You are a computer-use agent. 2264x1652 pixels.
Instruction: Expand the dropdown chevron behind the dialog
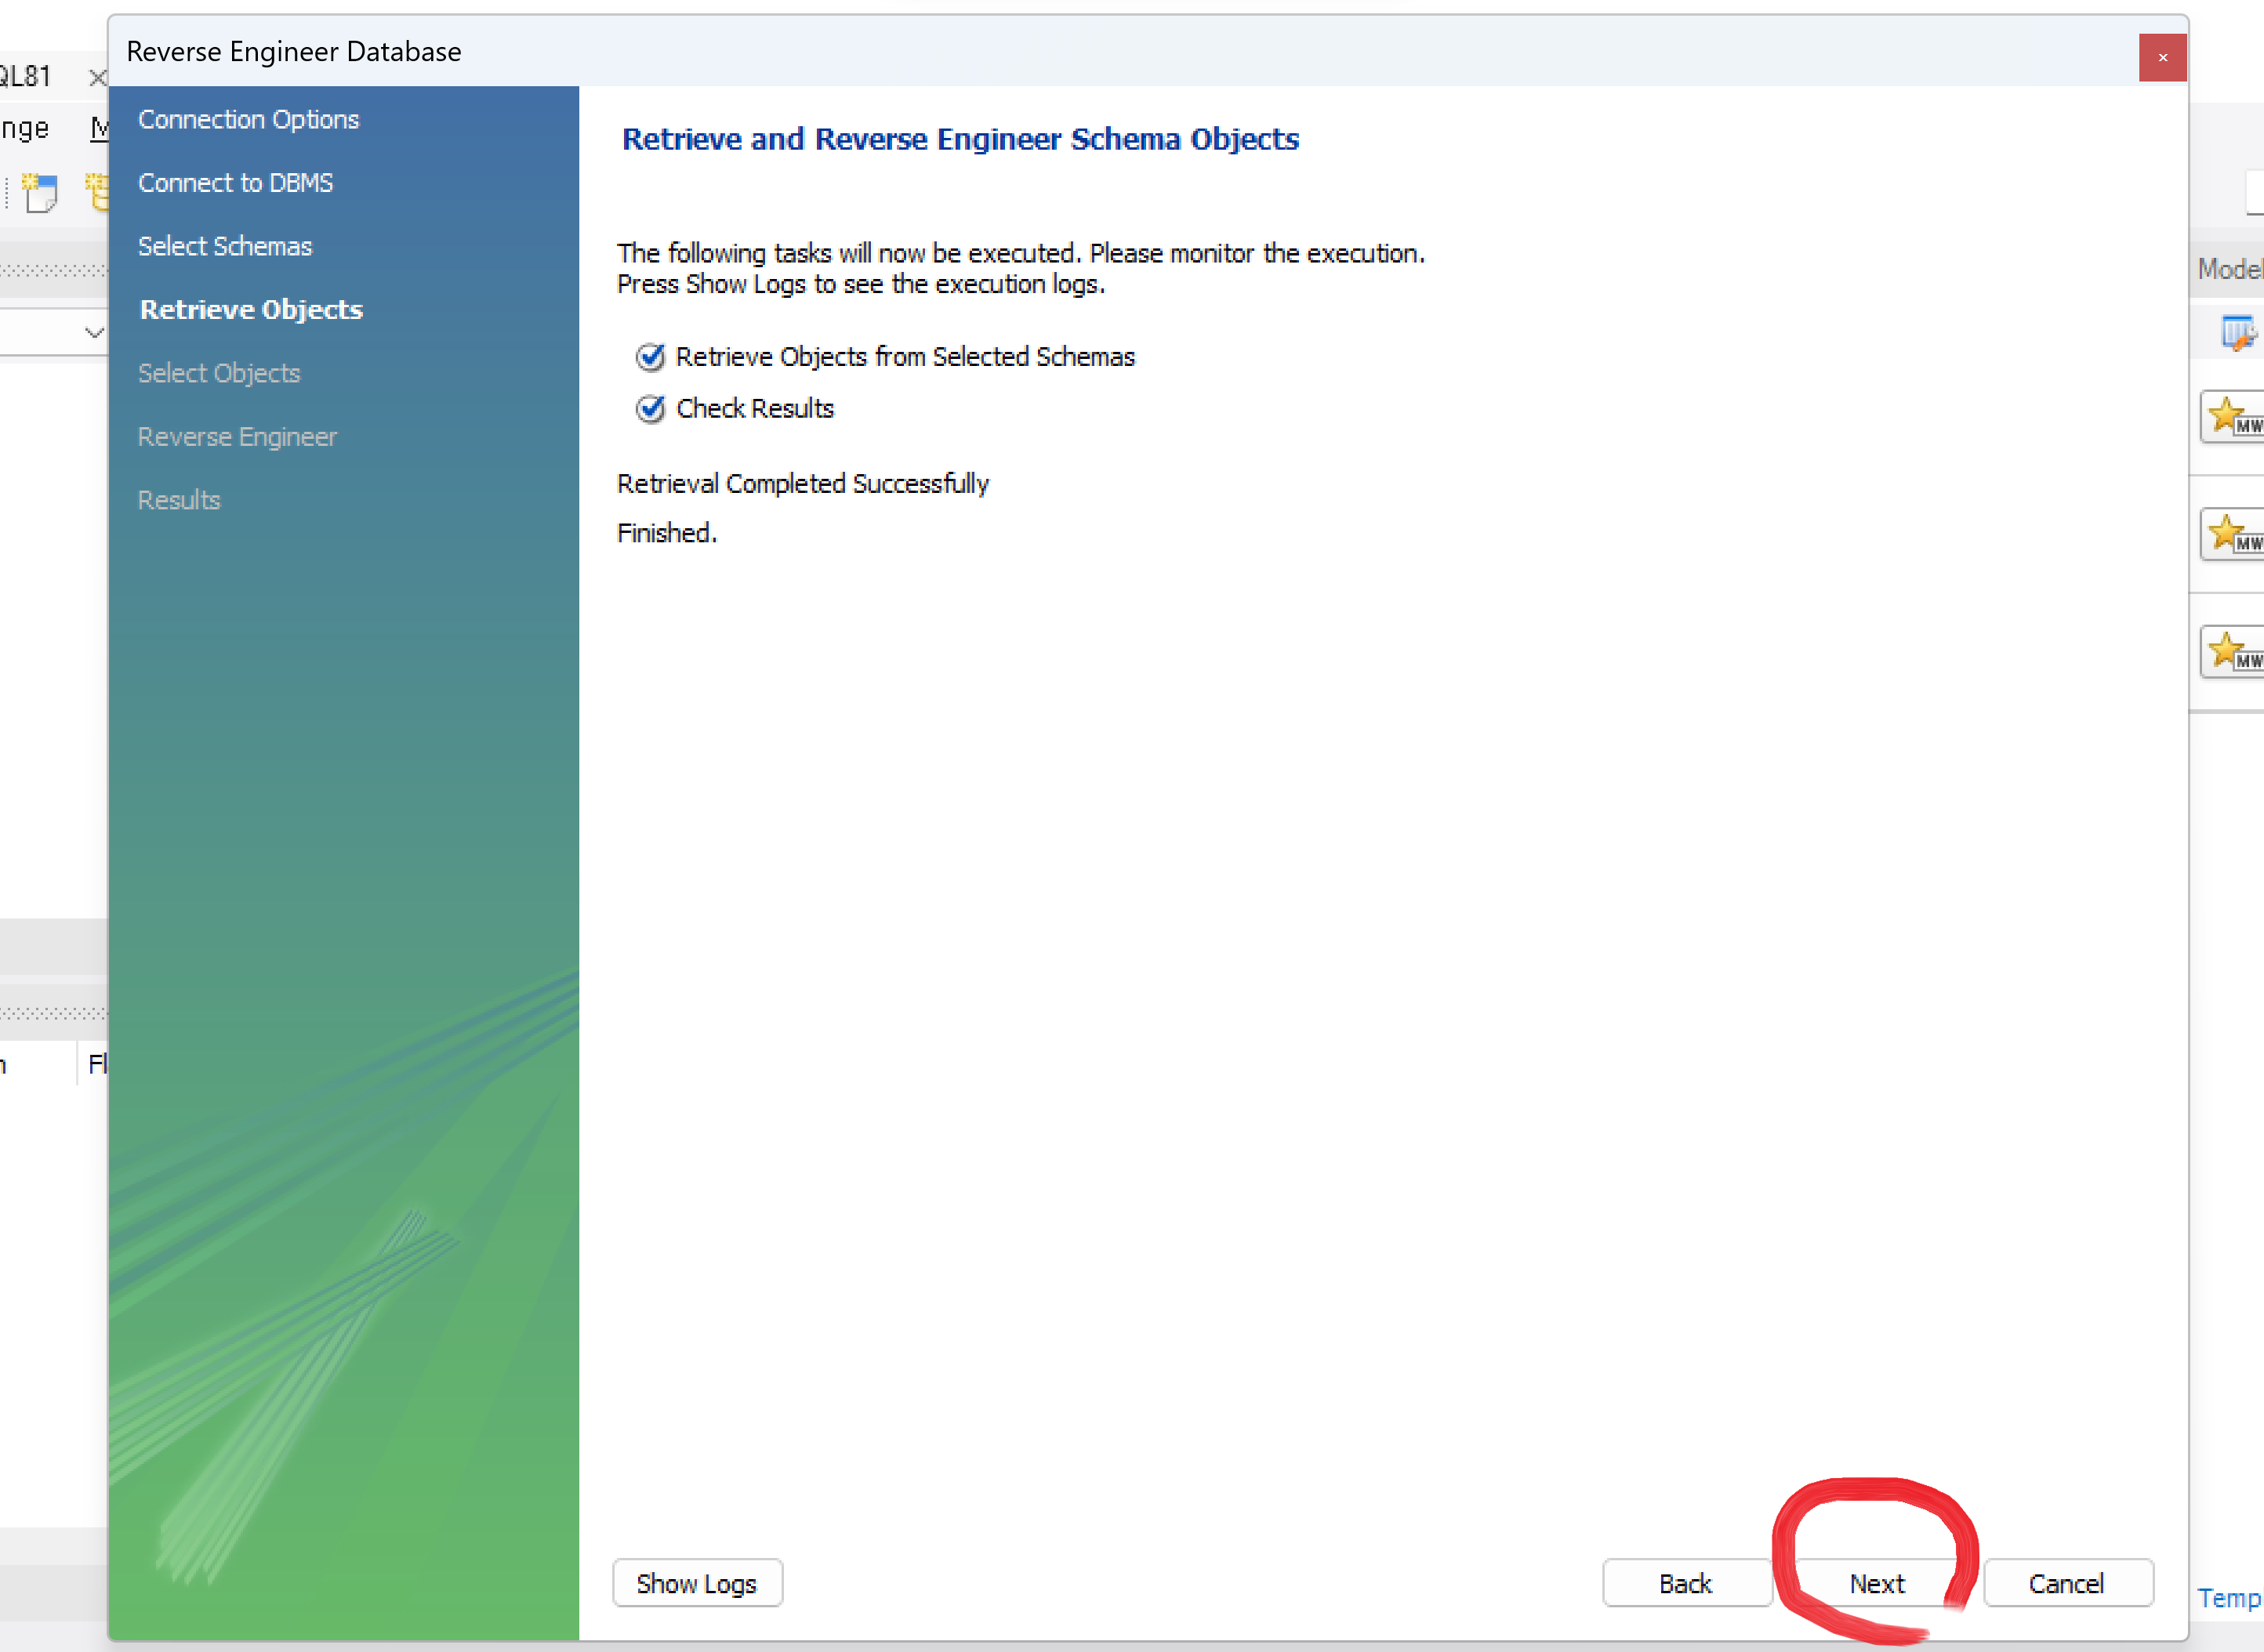coord(94,332)
